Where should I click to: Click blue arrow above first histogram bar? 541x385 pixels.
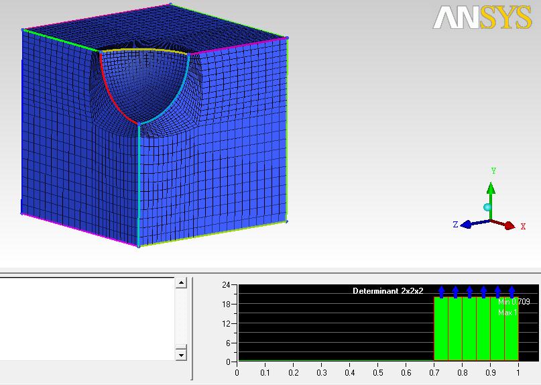442,291
